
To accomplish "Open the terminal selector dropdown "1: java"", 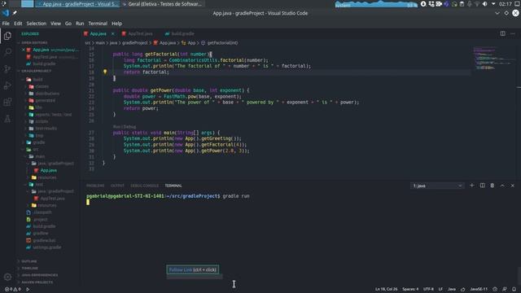I will [437, 186].
